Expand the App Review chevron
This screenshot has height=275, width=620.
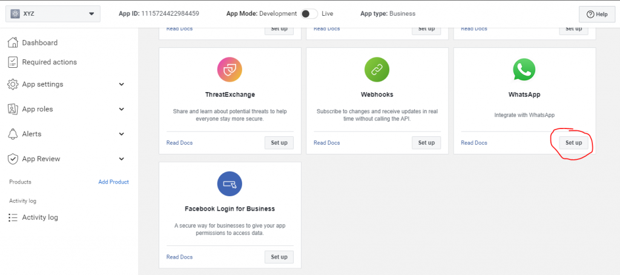[122, 159]
